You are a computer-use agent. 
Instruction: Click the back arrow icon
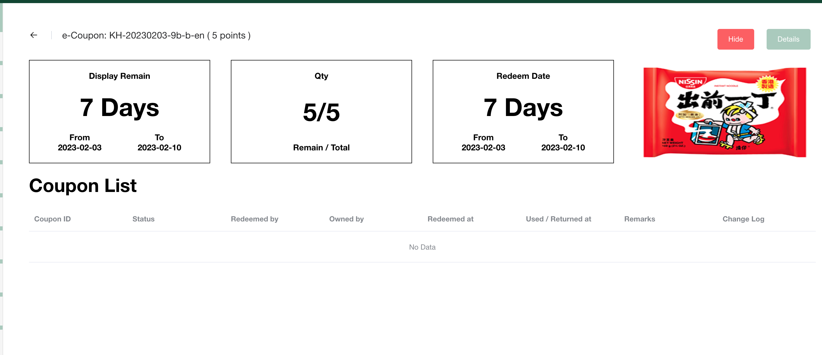[x=34, y=35]
